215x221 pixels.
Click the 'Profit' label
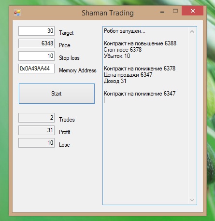(65, 132)
